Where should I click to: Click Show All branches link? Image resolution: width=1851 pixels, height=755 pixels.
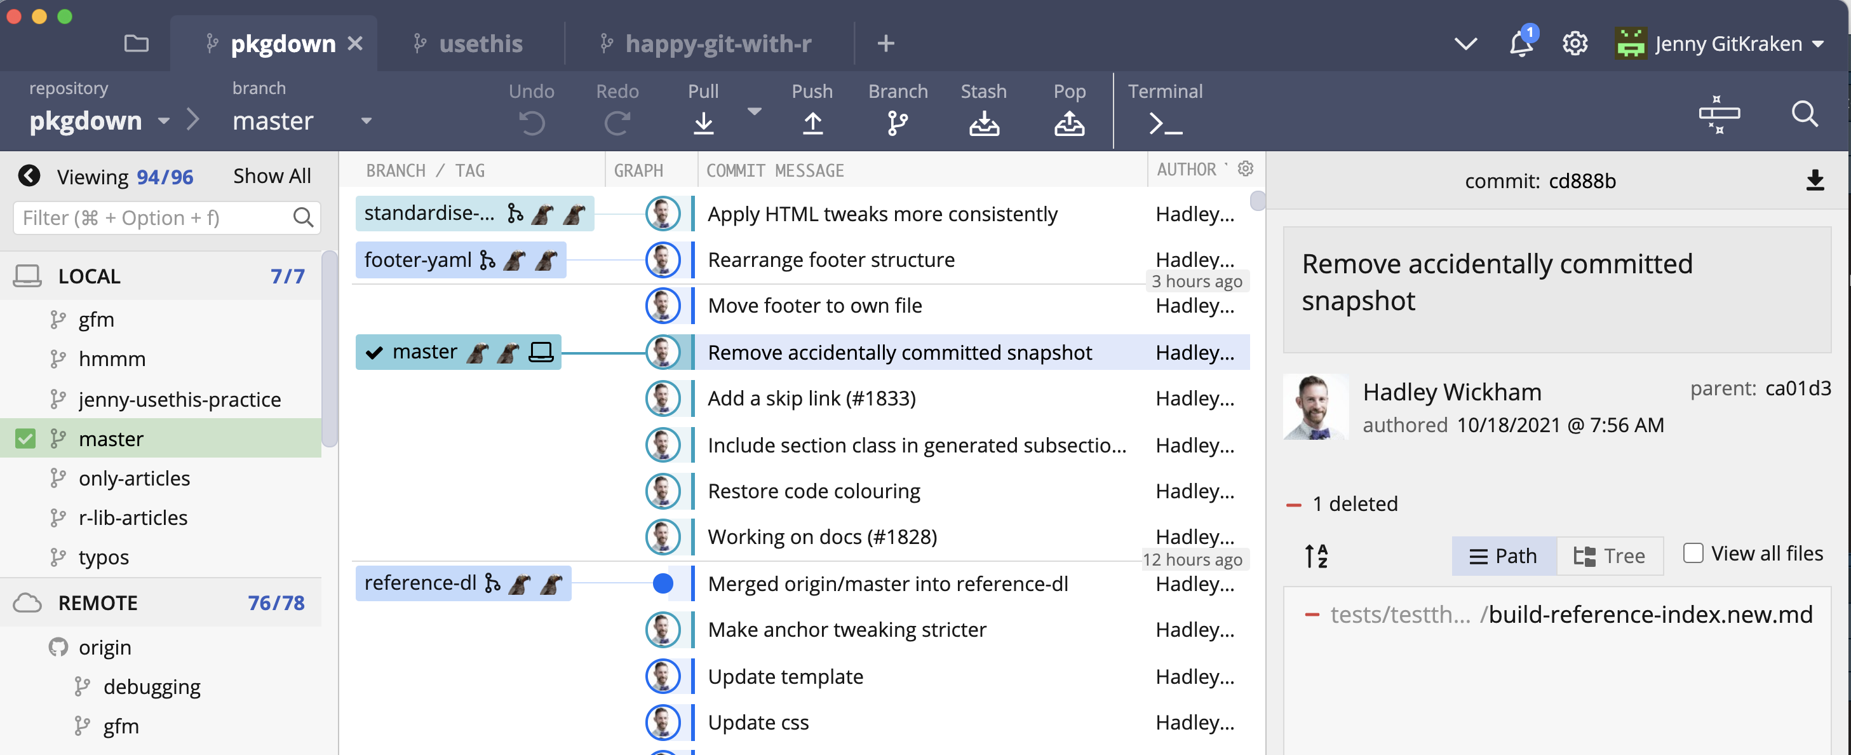272,176
